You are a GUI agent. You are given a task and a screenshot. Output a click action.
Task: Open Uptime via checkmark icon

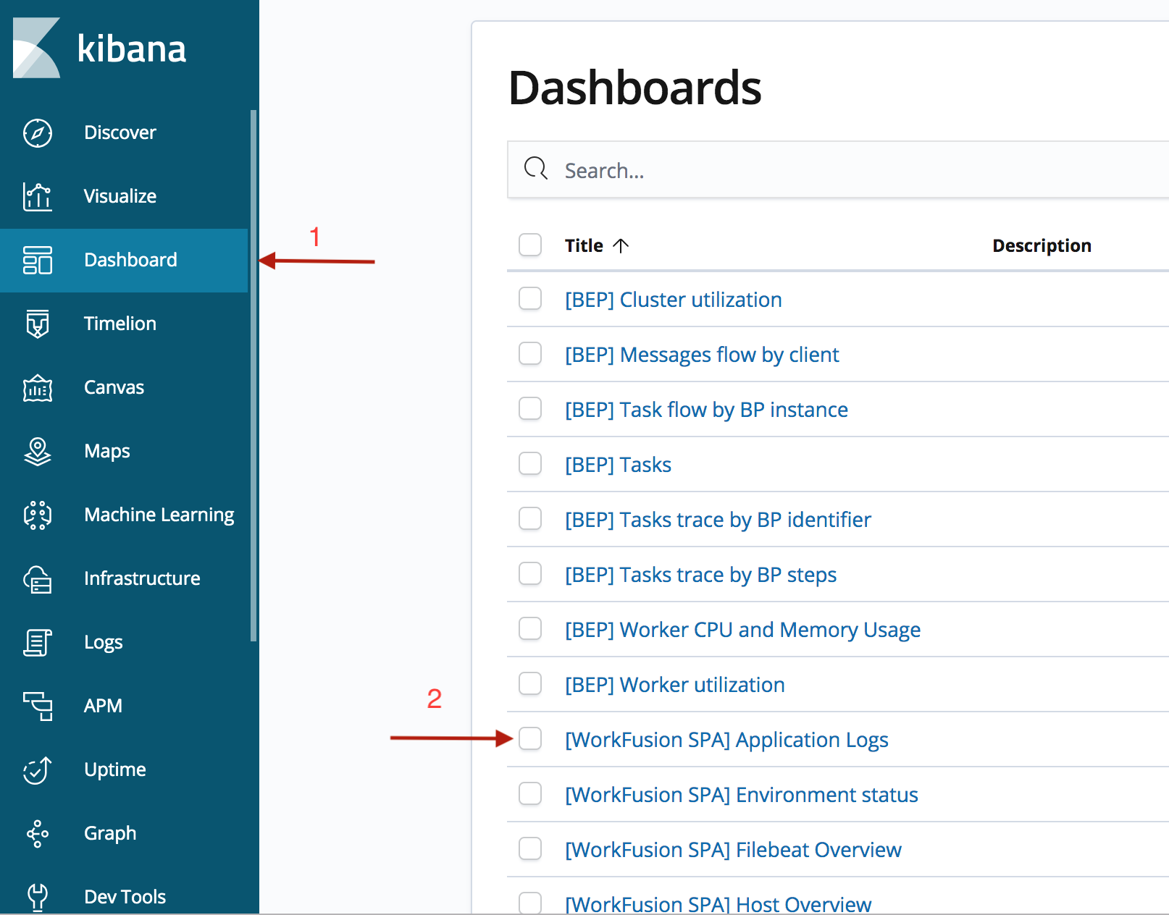coord(38,770)
